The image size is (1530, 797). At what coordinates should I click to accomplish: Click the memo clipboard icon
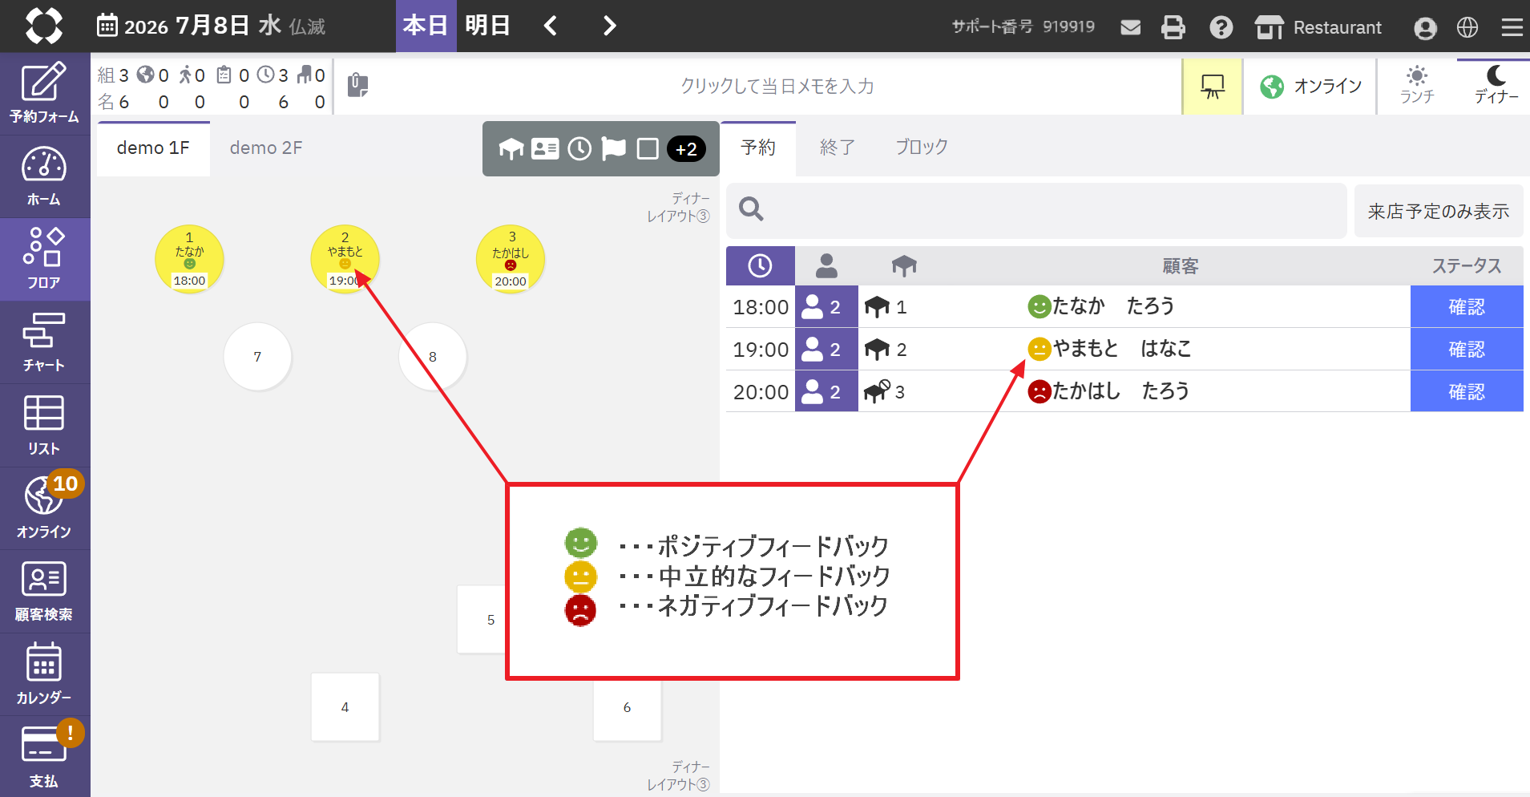click(357, 85)
